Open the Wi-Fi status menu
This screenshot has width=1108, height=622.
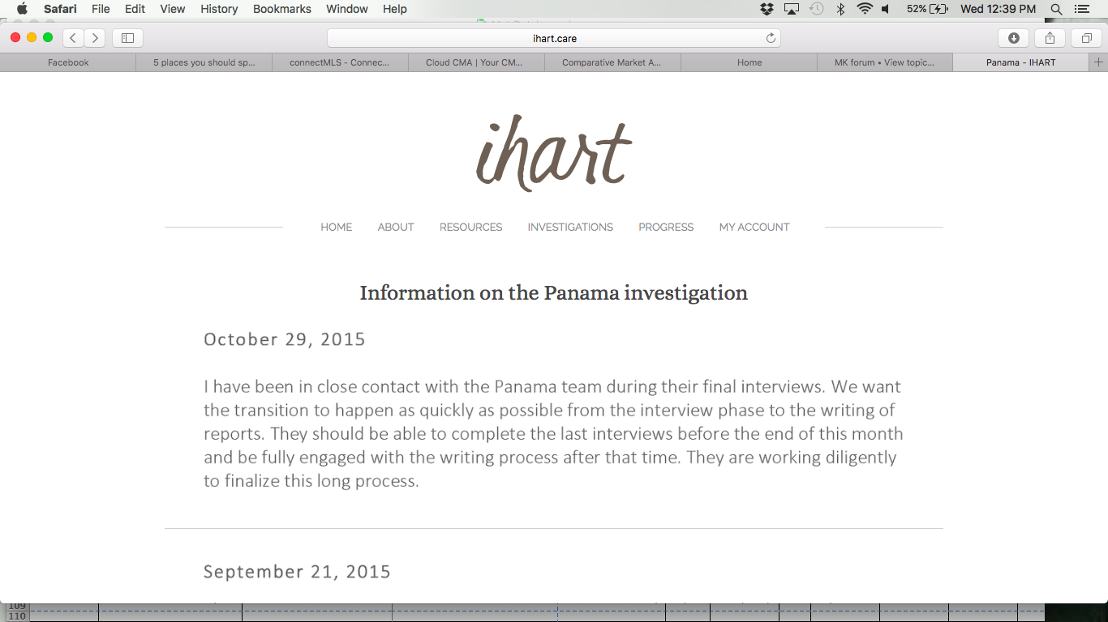(x=865, y=9)
